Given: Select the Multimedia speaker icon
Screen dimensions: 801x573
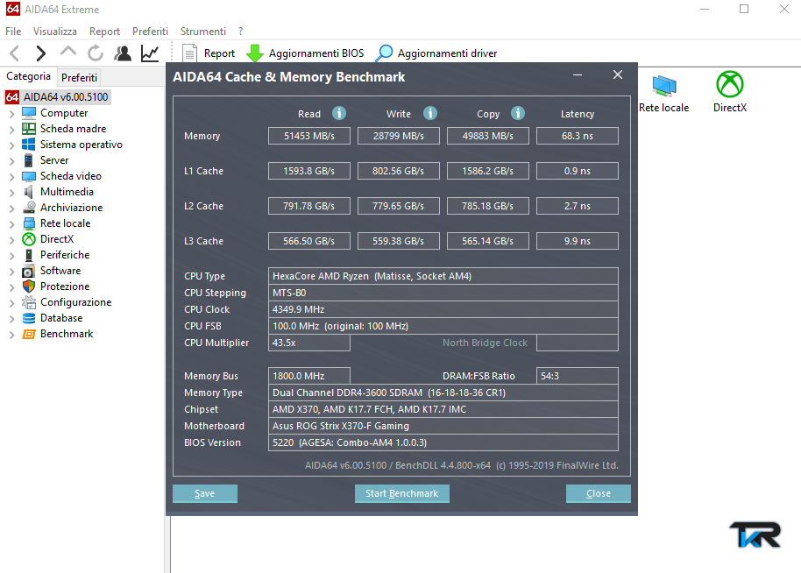Looking at the screenshot, I should (29, 192).
